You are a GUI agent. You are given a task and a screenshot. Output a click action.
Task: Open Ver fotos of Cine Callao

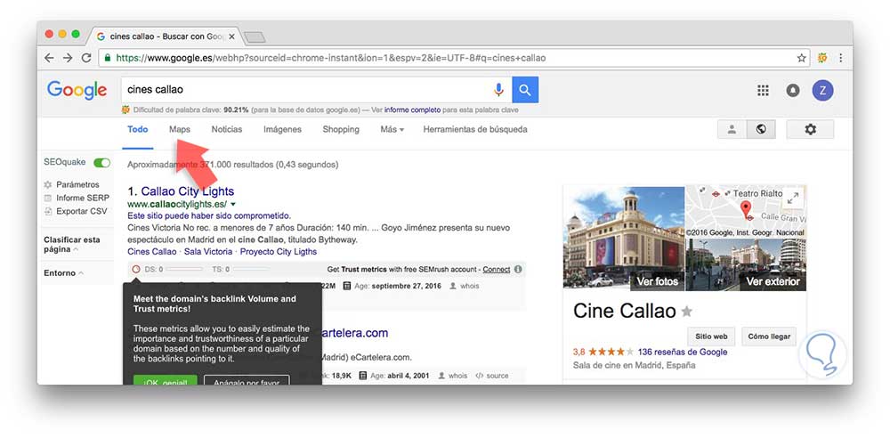pyautogui.click(x=658, y=281)
